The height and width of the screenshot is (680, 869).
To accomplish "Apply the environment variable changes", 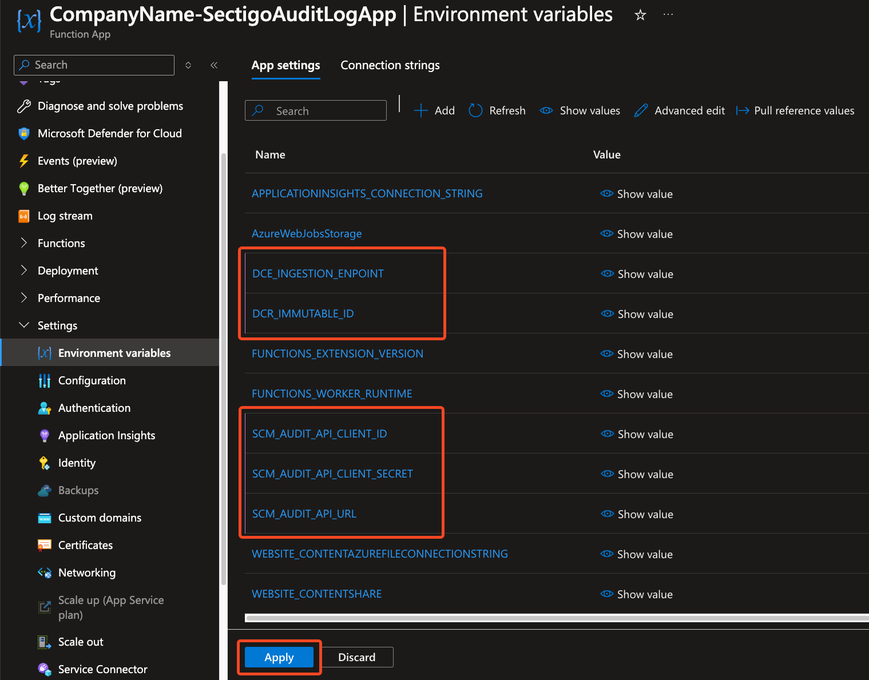I will tap(279, 657).
